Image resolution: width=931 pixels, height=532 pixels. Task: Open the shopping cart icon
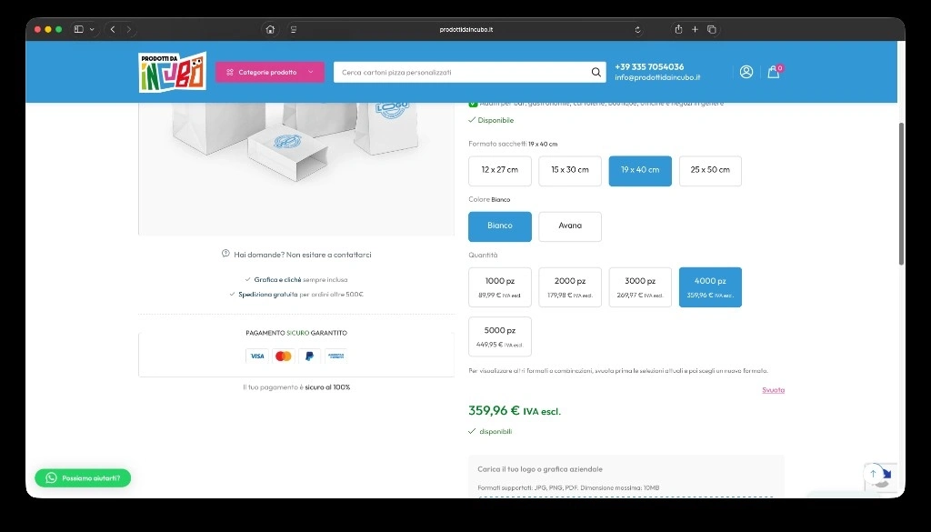click(774, 72)
